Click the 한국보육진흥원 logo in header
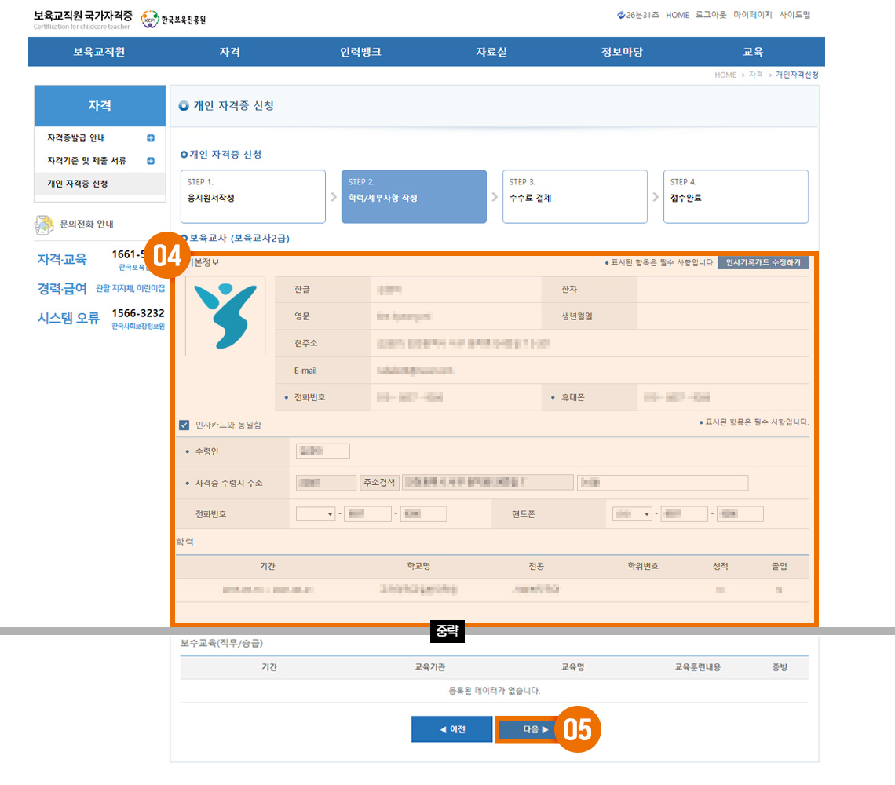895x785 pixels. [x=173, y=20]
